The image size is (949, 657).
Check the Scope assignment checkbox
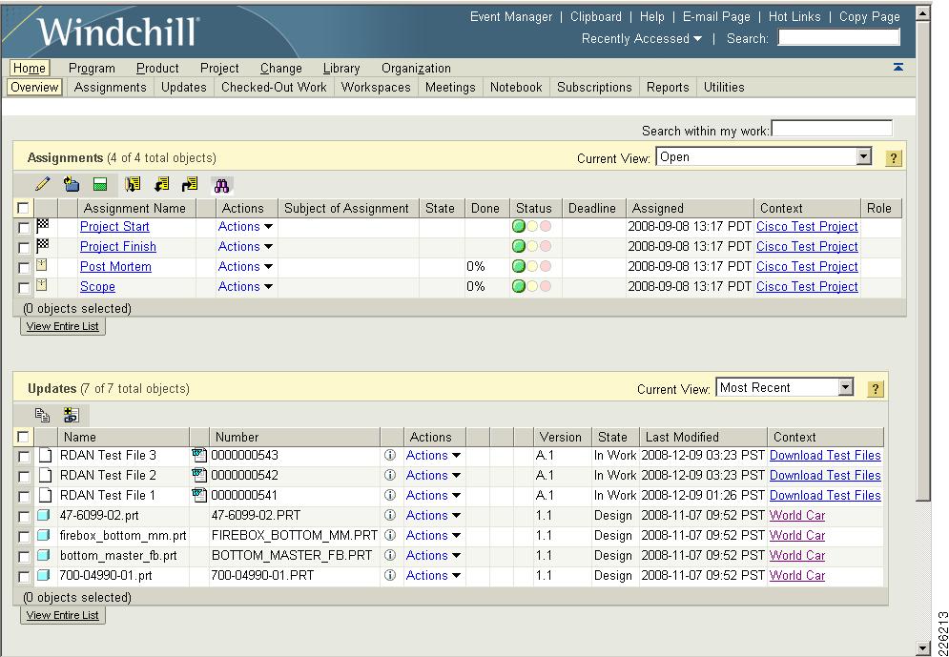[24, 288]
